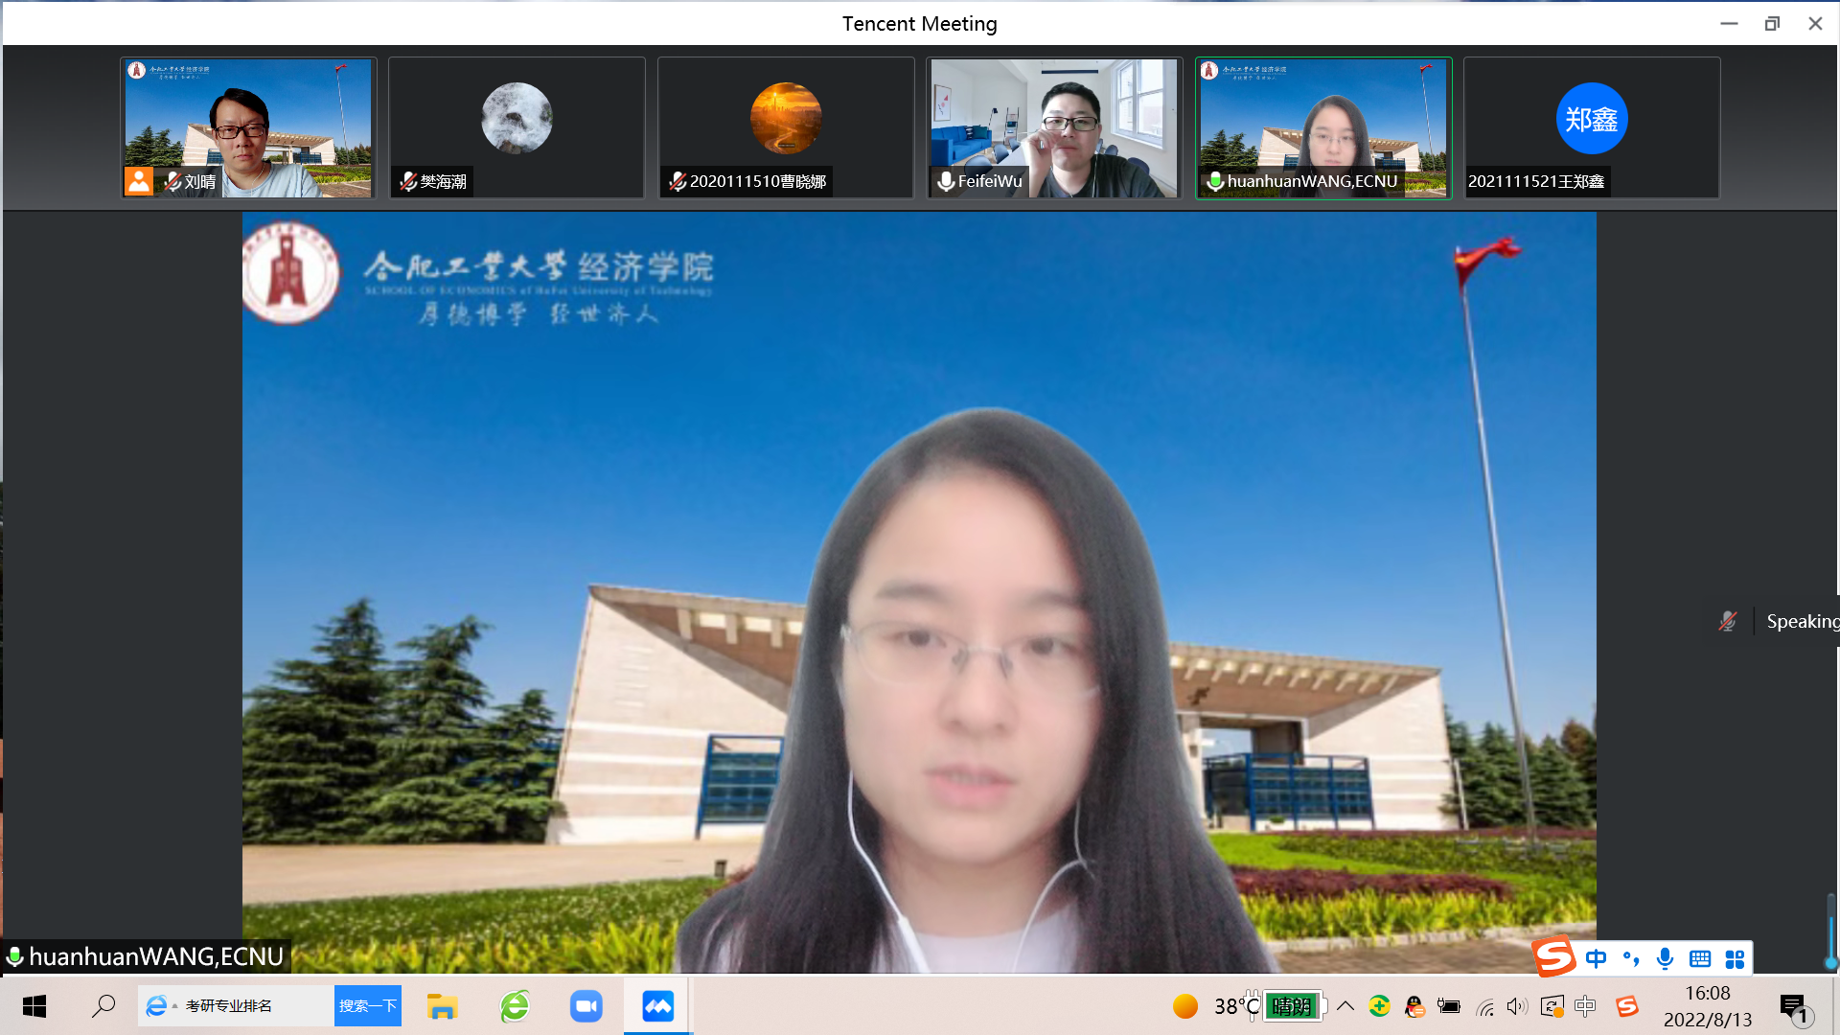Screen dimensions: 1840x1035
Task: Click the muted microphone icon beside Speaking
Action: (x=1728, y=621)
